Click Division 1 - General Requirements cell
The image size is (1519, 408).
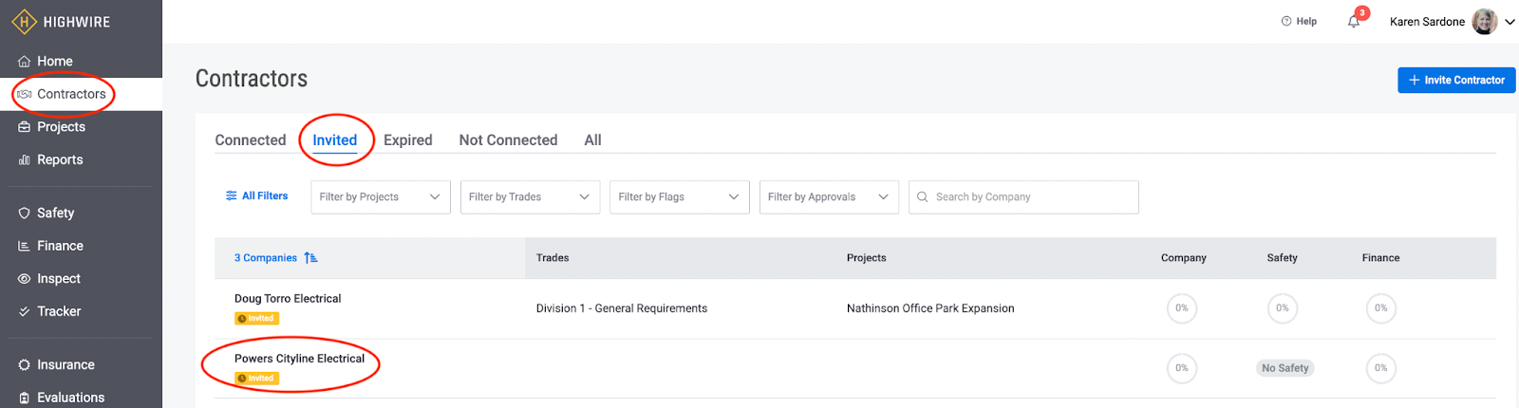(x=622, y=308)
